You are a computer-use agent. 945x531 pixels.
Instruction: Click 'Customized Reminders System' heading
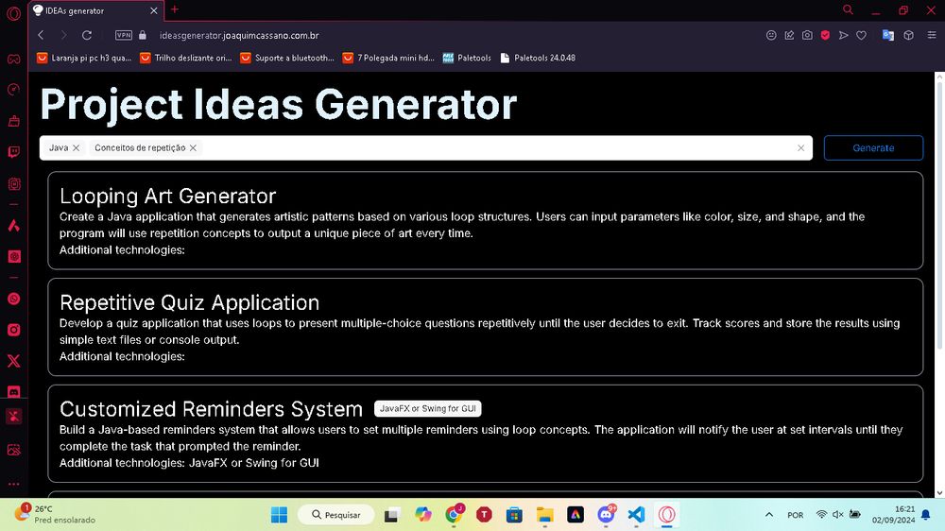click(x=211, y=409)
